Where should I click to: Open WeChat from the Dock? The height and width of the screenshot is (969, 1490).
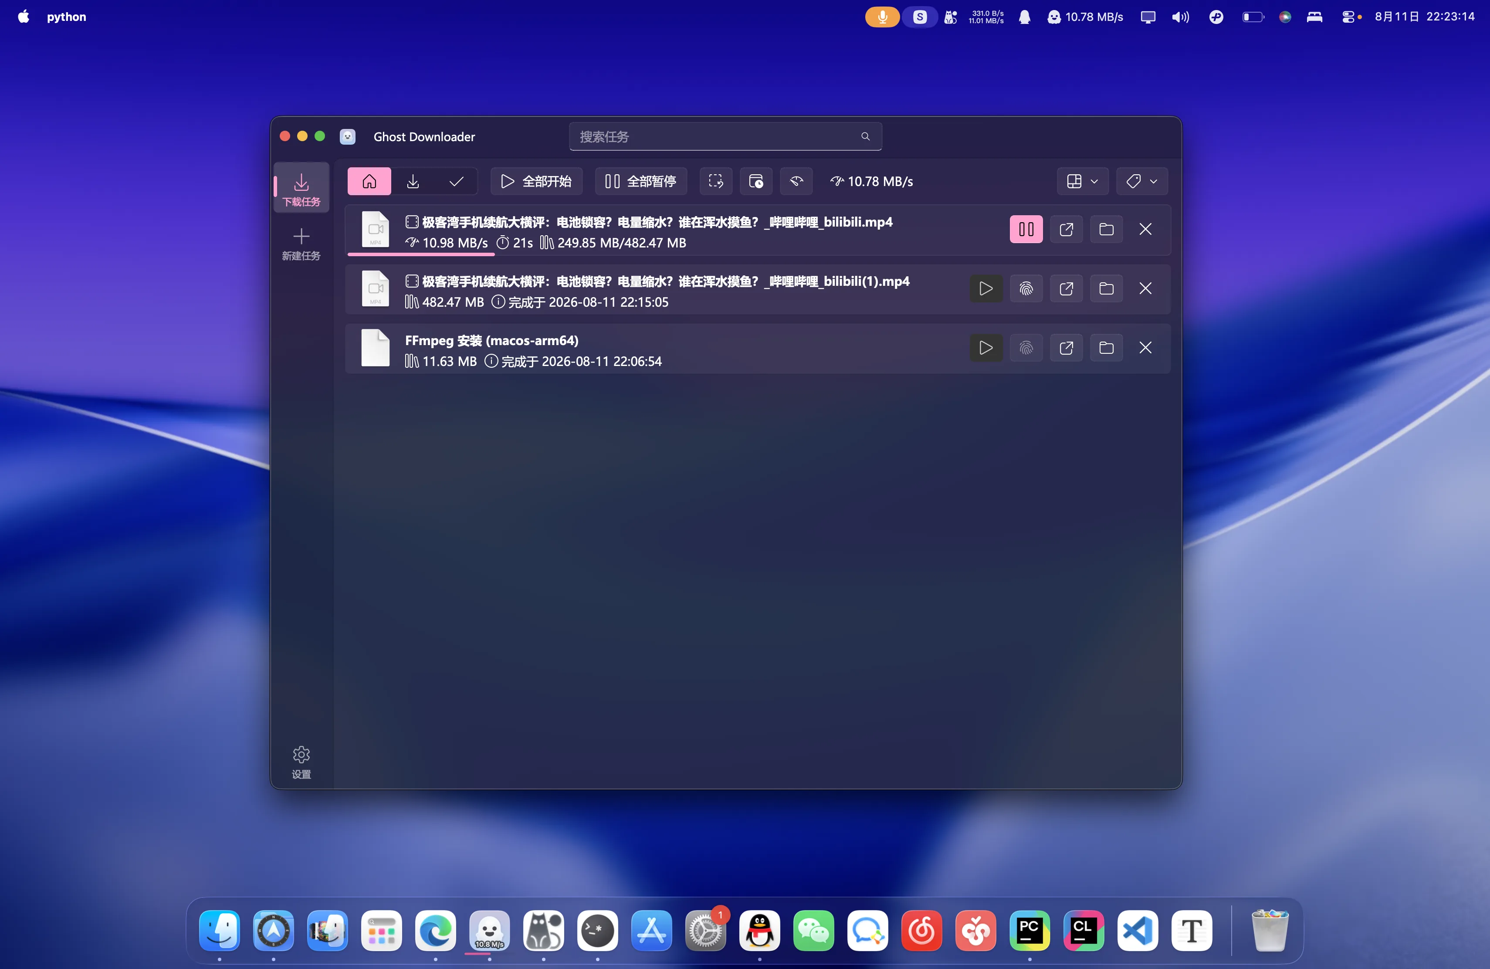pyautogui.click(x=813, y=931)
